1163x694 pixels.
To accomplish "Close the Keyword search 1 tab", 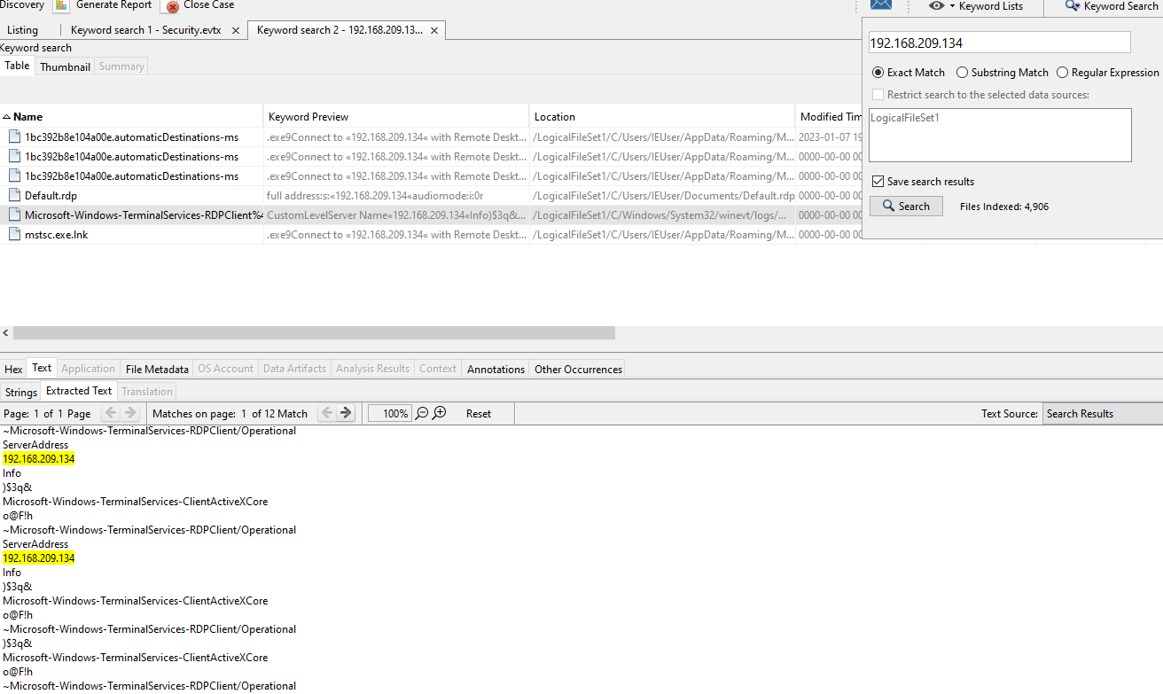I will point(235,30).
